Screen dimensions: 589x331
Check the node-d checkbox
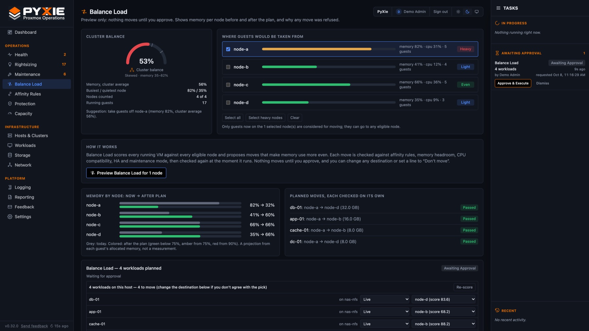(x=228, y=102)
